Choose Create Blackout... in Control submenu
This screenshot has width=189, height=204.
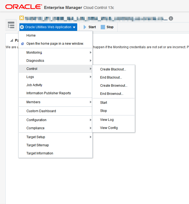(114, 69)
